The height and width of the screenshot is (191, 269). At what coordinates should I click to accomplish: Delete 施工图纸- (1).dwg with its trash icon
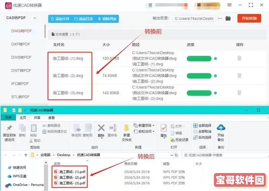pos(239,58)
